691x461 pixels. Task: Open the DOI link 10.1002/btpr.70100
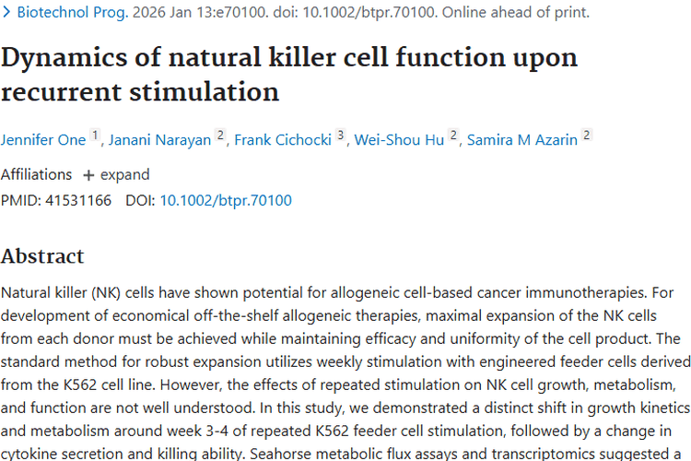pos(226,199)
